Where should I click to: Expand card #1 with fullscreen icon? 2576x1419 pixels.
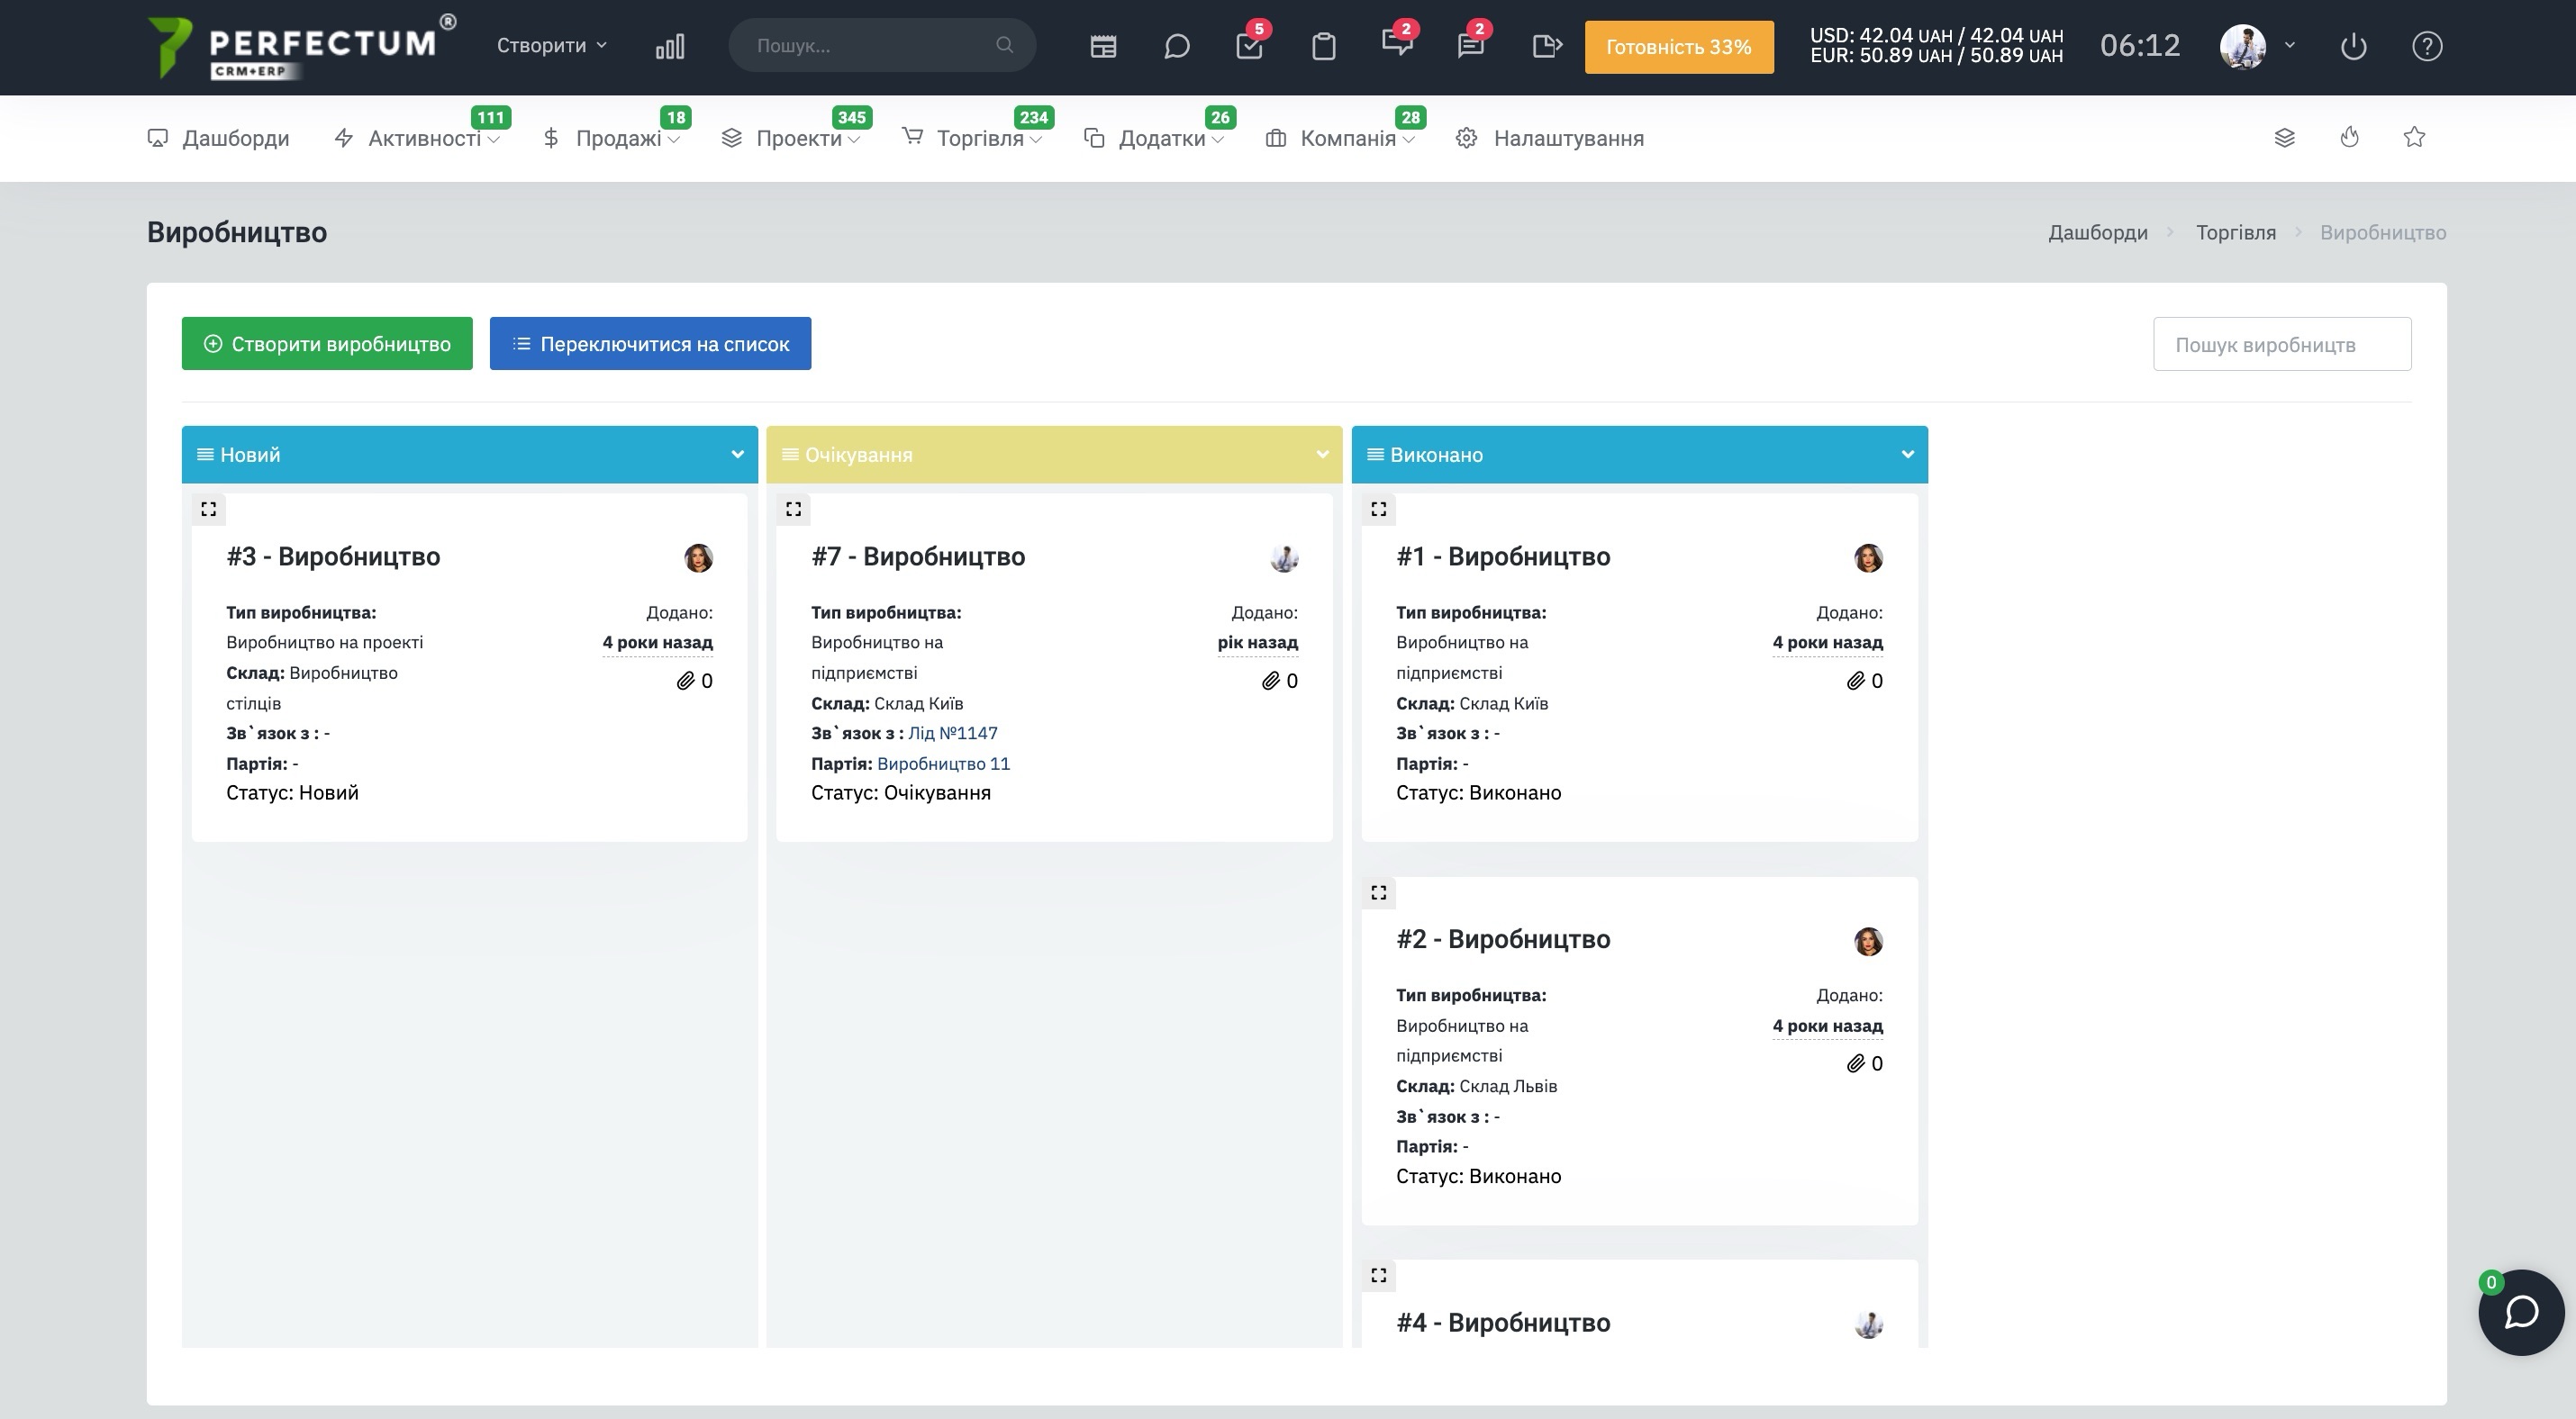coord(1378,509)
